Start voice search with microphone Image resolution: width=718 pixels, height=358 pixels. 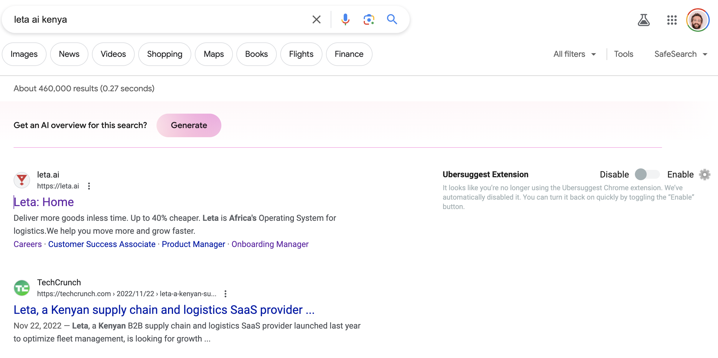[x=345, y=19]
